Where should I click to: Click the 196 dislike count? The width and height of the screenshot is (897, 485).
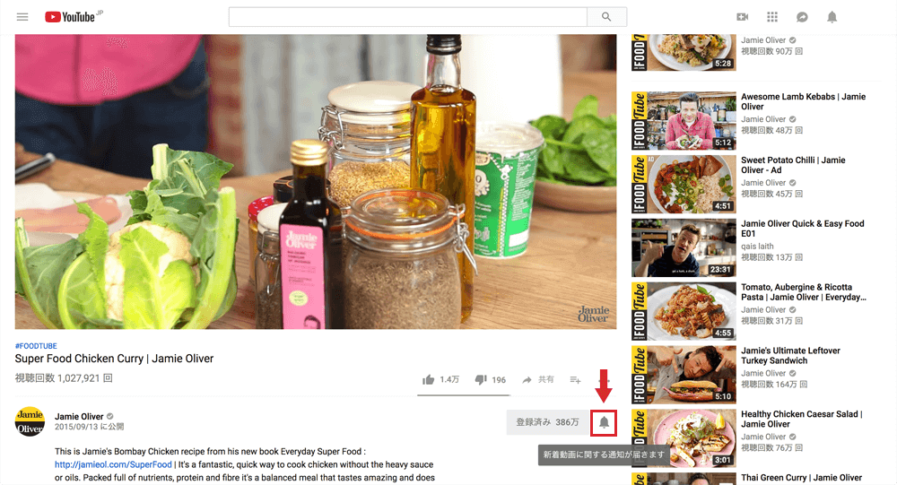point(499,380)
